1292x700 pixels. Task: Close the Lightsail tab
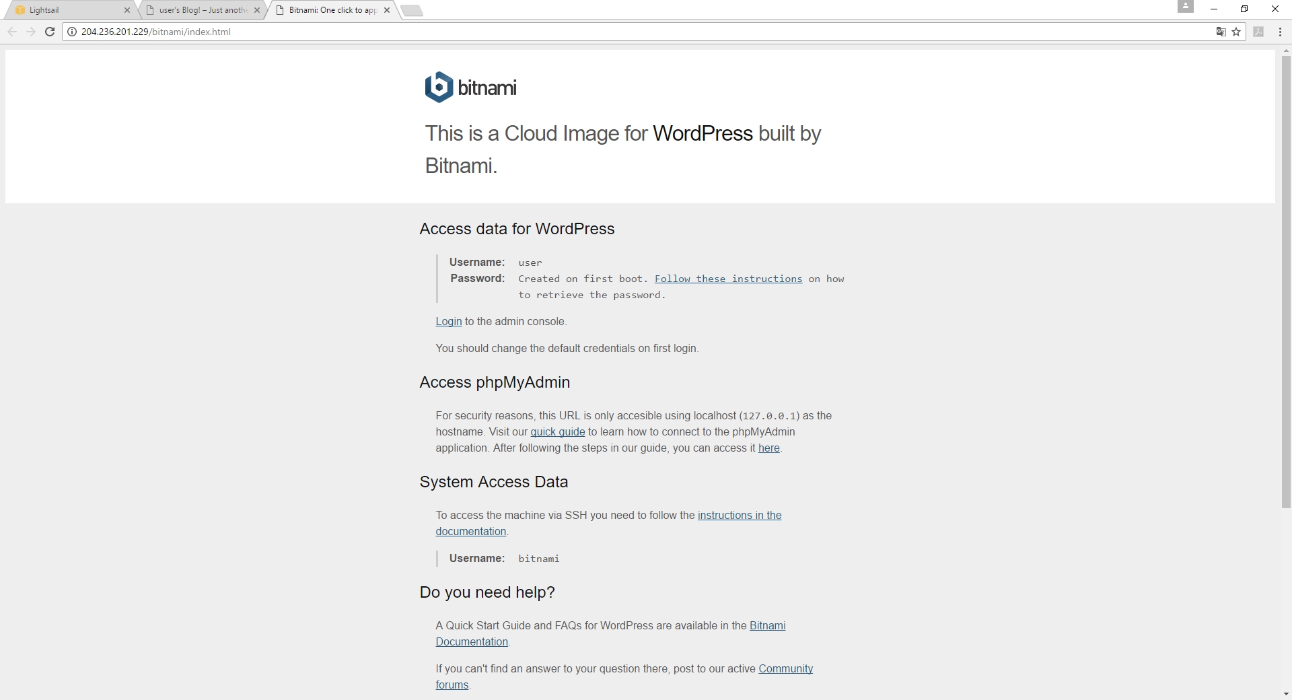pyautogui.click(x=127, y=10)
